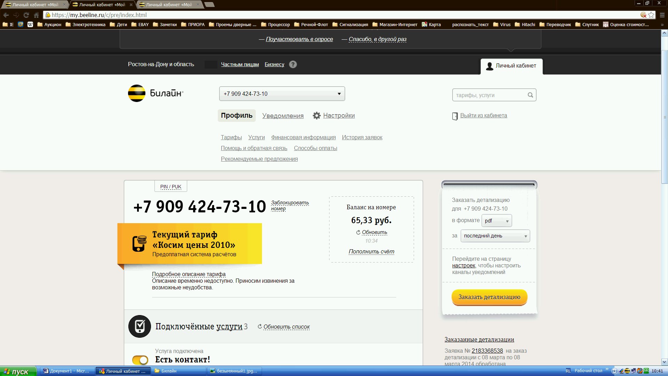This screenshot has width=668, height=376.
Task: Open История заявок link
Action: coord(362,137)
